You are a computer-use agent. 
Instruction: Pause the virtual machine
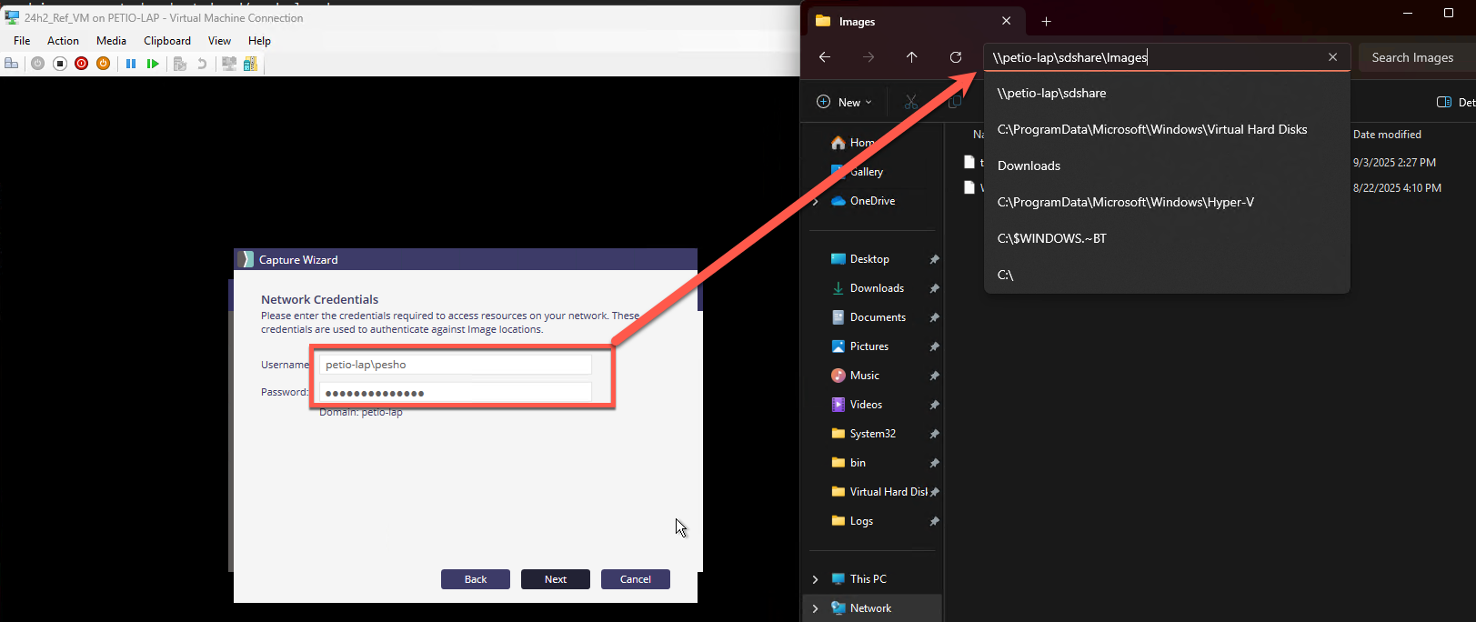tap(131, 64)
